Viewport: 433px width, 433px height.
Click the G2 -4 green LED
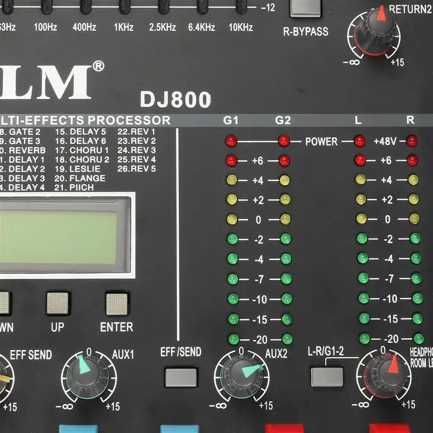[286, 259]
